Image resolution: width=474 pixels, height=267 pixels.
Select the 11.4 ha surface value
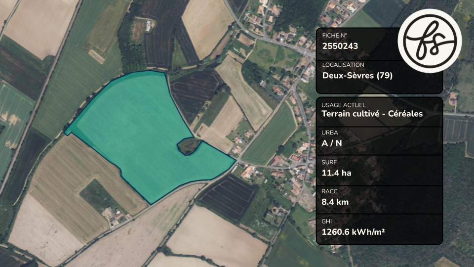pos(336,173)
